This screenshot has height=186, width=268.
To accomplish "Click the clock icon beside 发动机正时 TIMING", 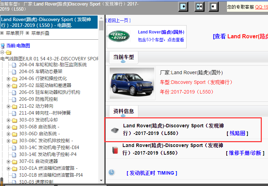I will coord(111,172).
